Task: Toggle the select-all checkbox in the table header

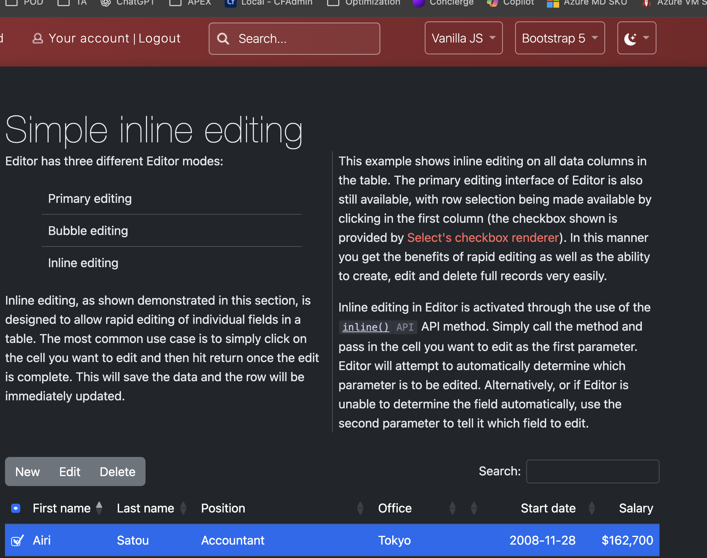Action: coord(16,508)
